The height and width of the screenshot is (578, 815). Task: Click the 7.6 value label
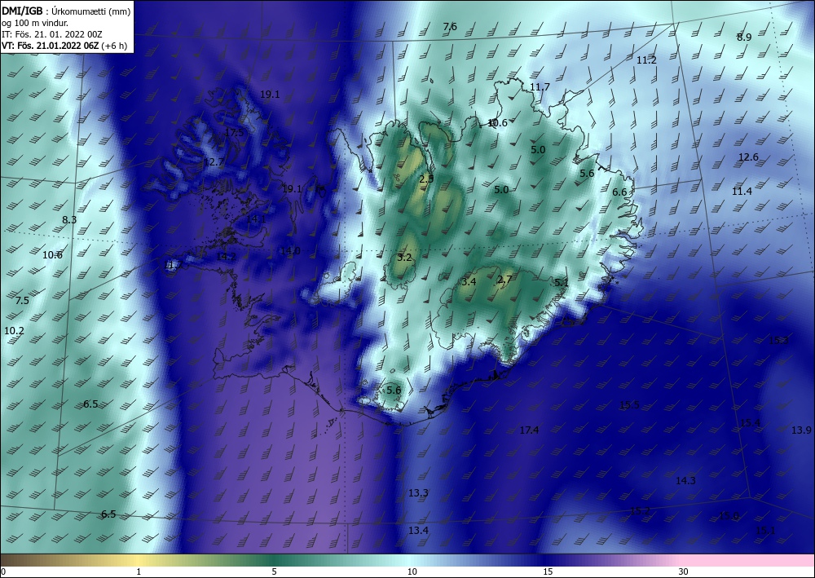[x=450, y=27]
